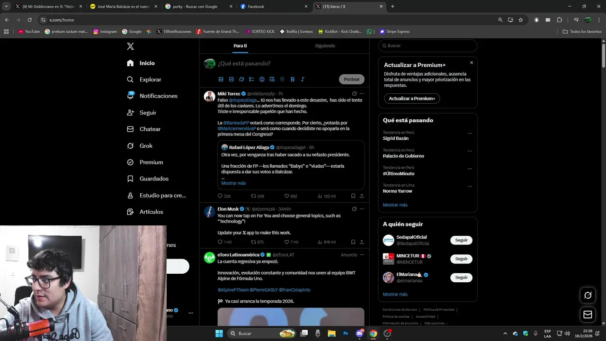Open options for #ÚltimoMinuto trend

coord(470,169)
